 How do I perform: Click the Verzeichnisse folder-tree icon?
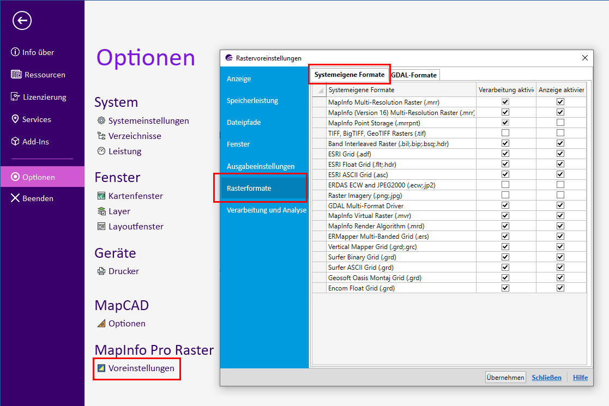(101, 136)
